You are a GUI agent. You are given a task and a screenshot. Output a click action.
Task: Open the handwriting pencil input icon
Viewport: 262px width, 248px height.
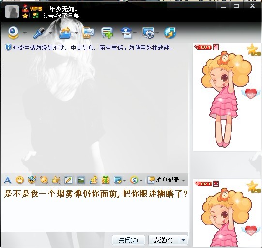[68, 181]
